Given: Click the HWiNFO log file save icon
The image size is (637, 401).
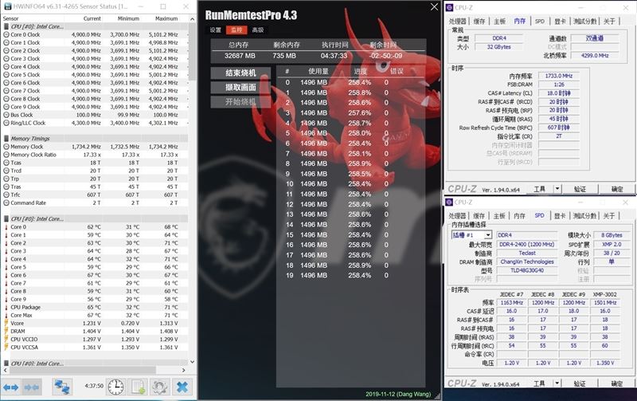Looking at the screenshot, I should (138, 387).
